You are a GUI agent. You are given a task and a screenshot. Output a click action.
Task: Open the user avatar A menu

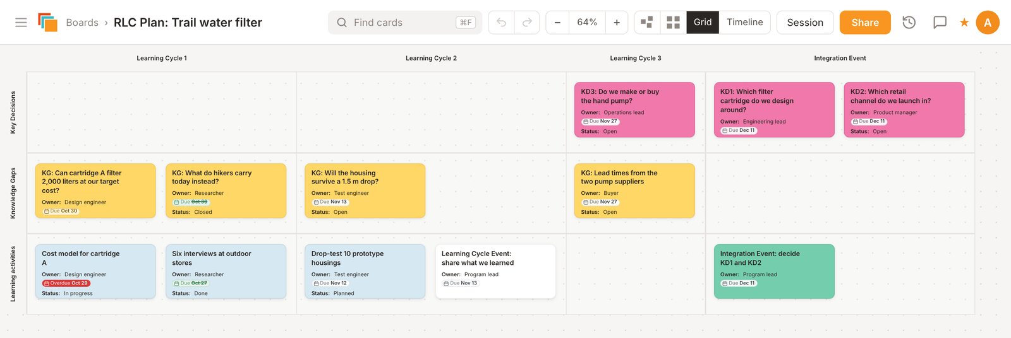pos(988,23)
